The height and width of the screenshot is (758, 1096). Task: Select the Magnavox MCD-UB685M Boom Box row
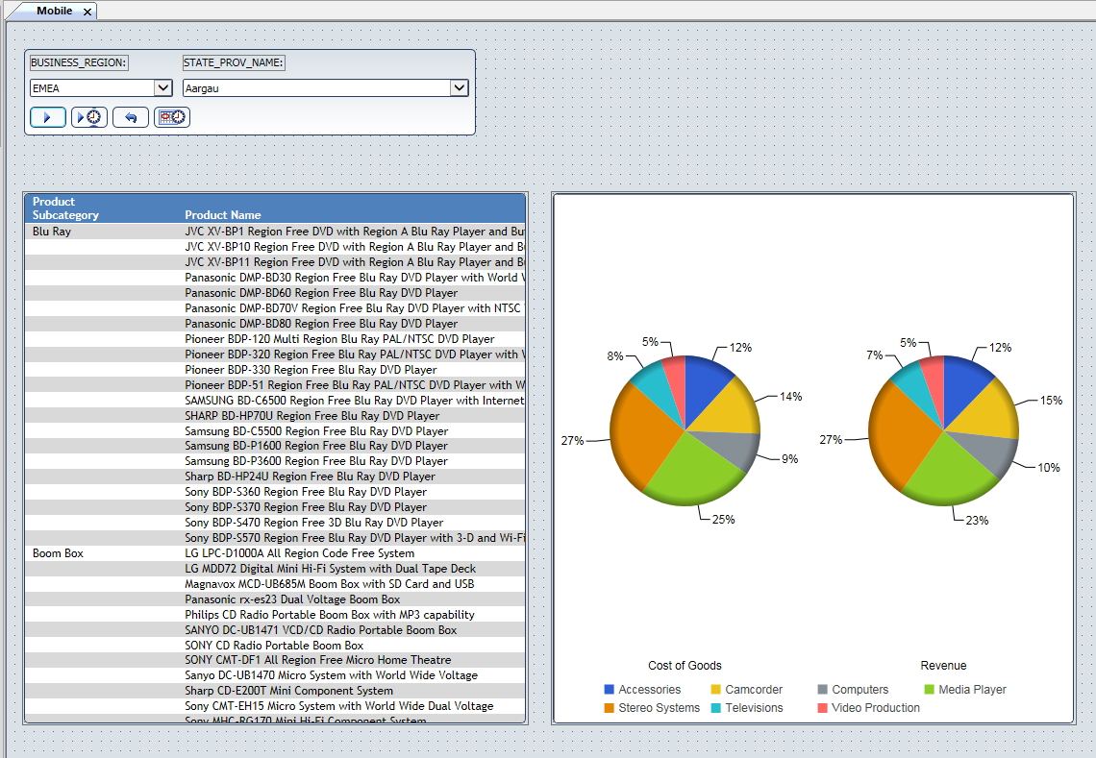point(275,584)
